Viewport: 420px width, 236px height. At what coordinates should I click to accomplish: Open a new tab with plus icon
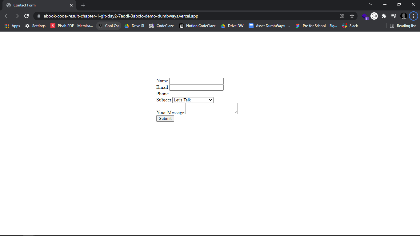pos(83,5)
